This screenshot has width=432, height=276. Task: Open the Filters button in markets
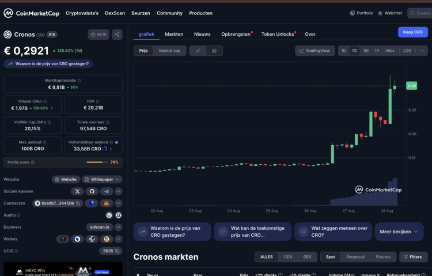[413, 257]
